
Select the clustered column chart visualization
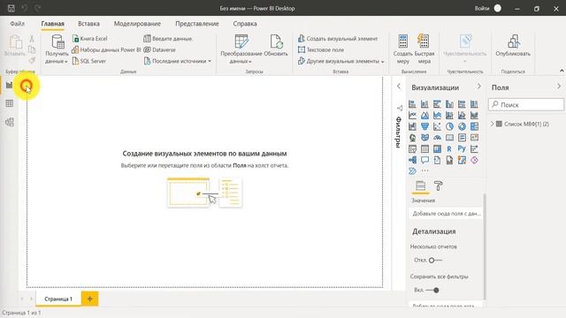pos(449,104)
